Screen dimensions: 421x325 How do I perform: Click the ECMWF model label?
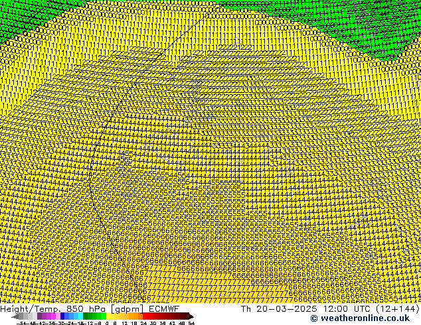(x=164, y=308)
